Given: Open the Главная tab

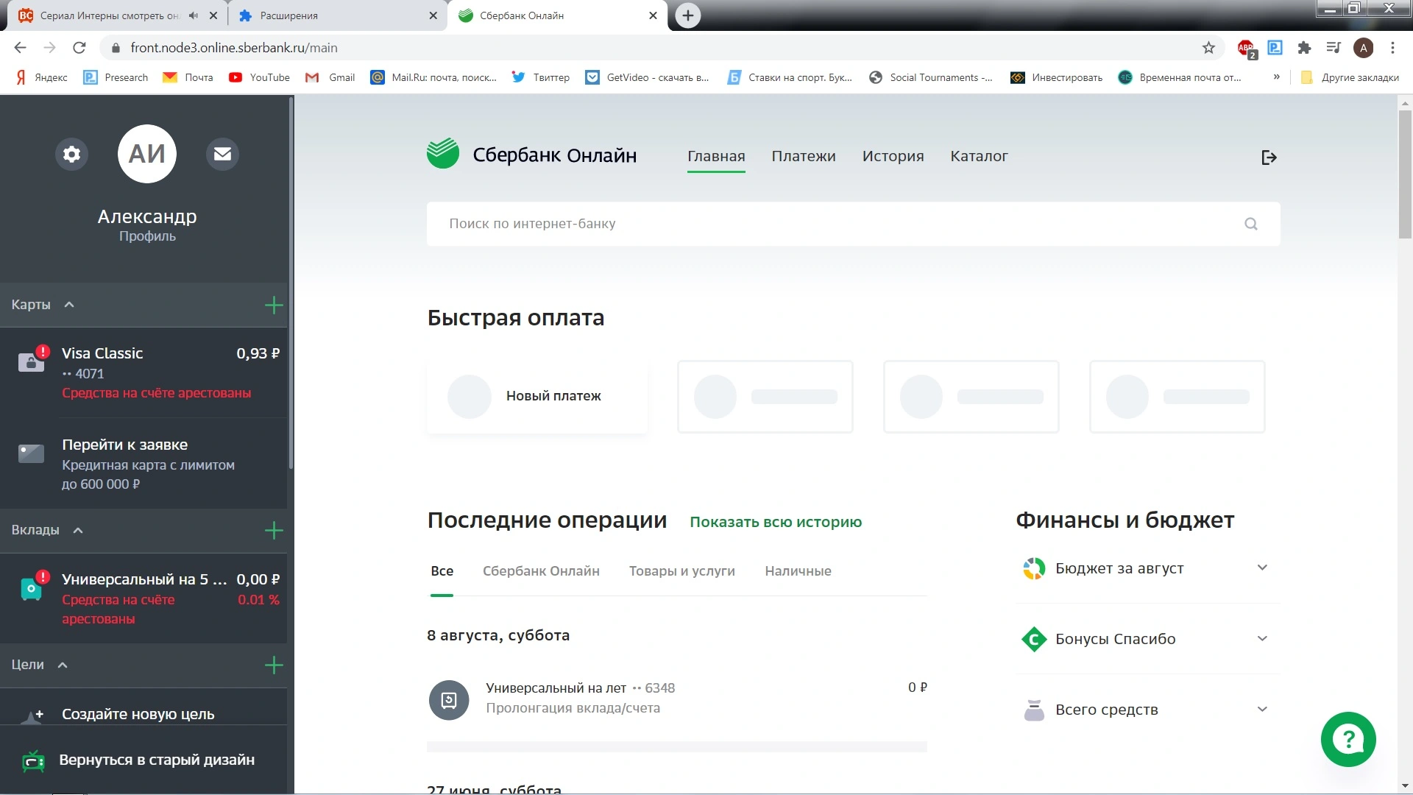Looking at the screenshot, I should (716, 156).
